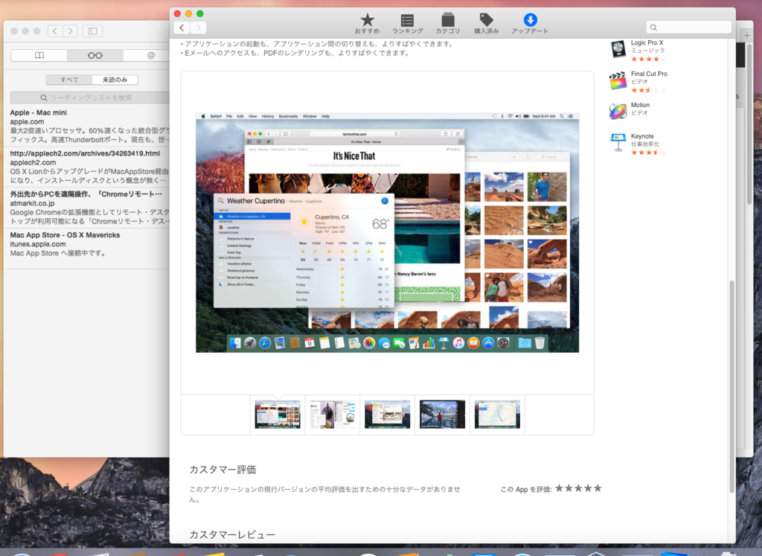
Task: Click the Final Cut Pro title link
Action: click(x=649, y=74)
